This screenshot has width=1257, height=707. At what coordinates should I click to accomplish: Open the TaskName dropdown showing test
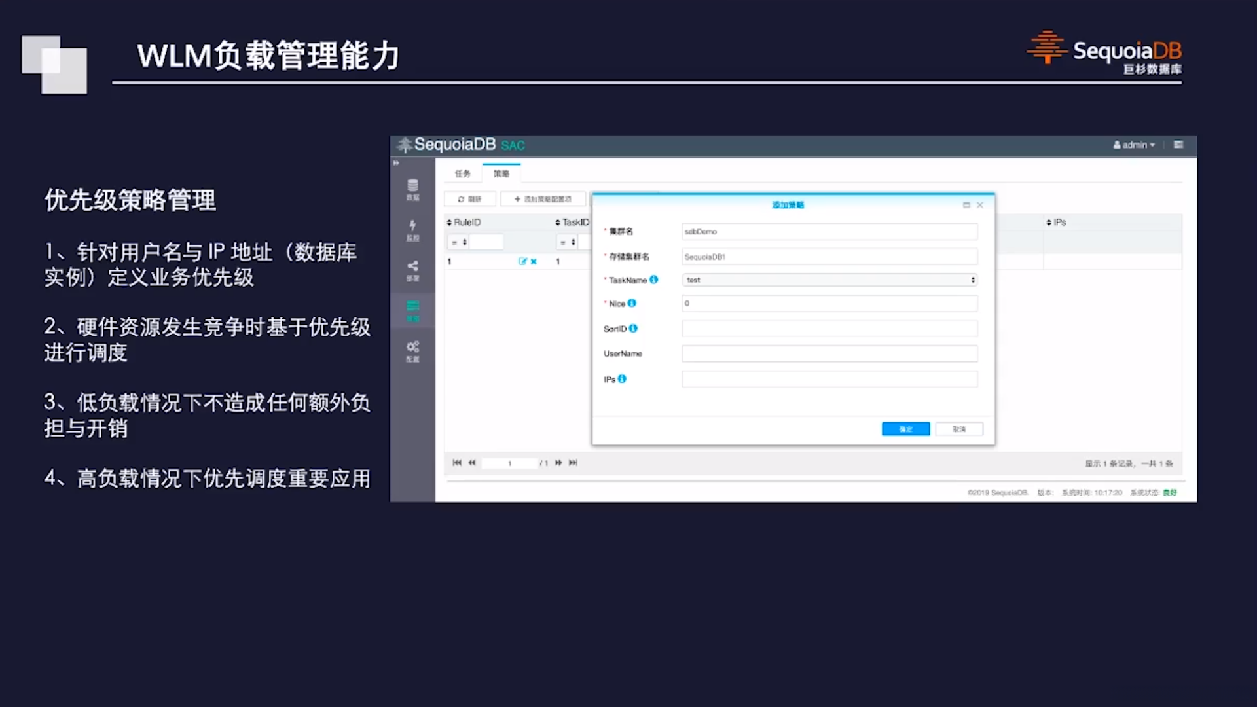click(x=828, y=280)
